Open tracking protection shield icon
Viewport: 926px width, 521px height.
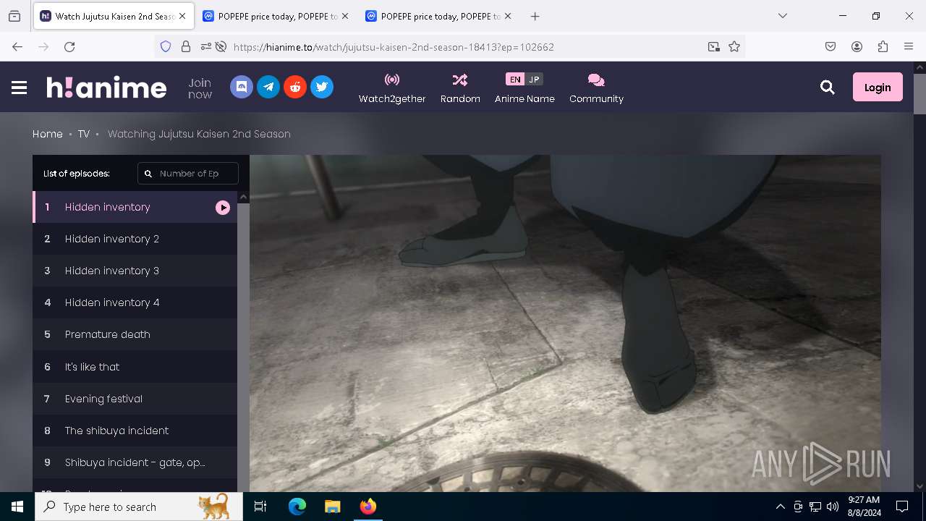pyautogui.click(x=166, y=46)
